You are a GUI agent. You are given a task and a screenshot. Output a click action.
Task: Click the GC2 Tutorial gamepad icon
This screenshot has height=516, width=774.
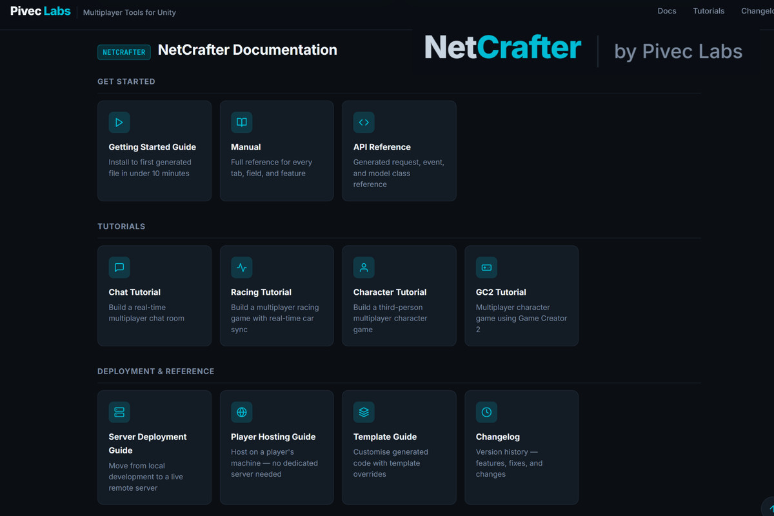pyautogui.click(x=486, y=268)
